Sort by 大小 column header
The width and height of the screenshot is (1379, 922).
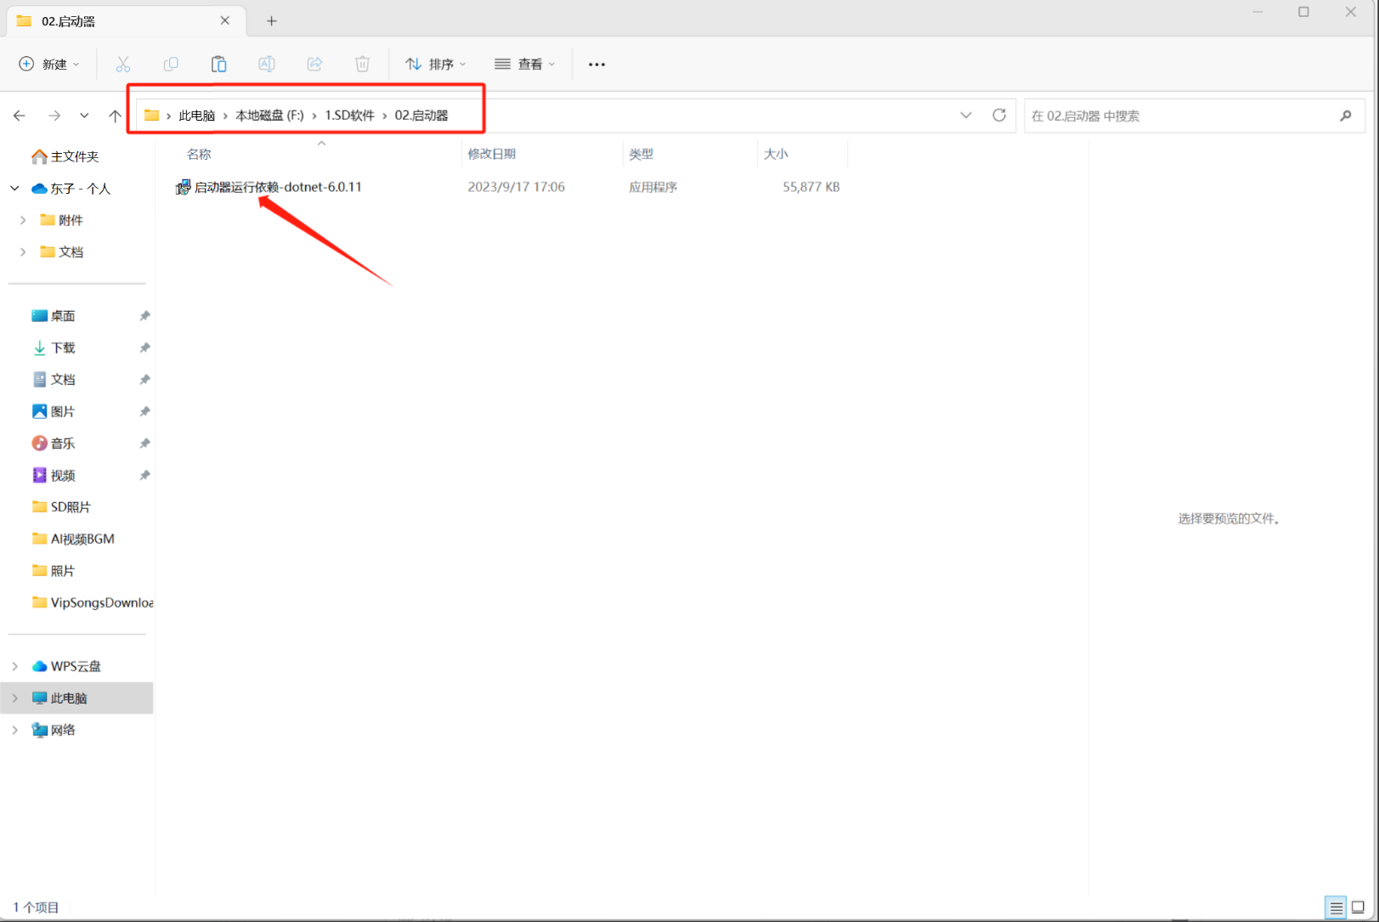coord(776,154)
